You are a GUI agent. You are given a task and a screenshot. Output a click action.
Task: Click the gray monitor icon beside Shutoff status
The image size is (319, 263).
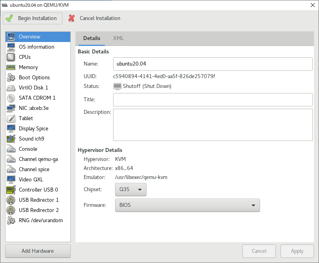tap(117, 86)
